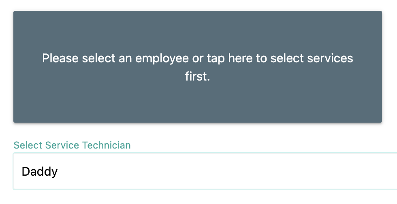
Task: Click the teal "Service Technician" caption text
Action: [x=88, y=145]
